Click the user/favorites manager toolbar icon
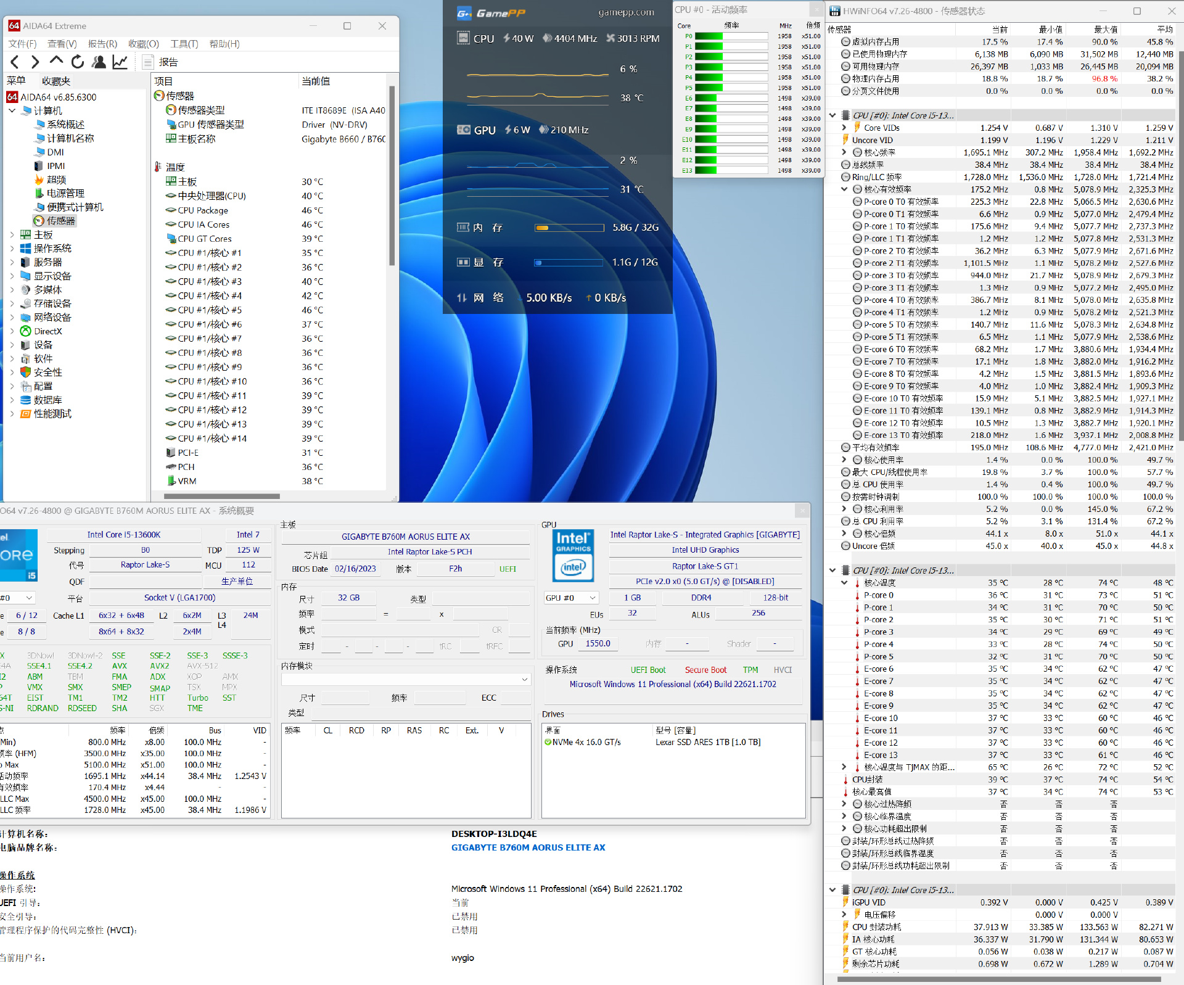This screenshot has height=985, width=1184. tap(98, 62)
